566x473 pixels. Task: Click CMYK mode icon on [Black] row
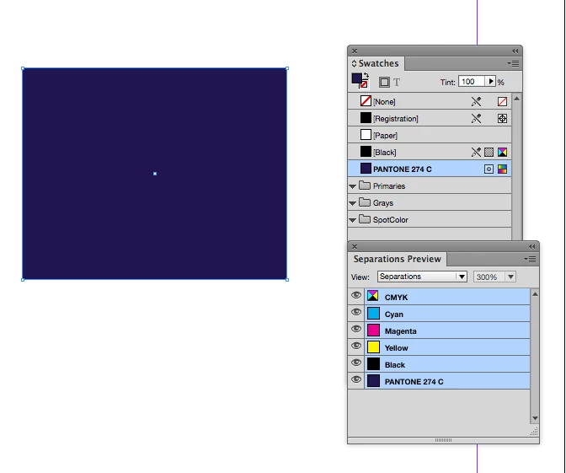coord(502,152)
